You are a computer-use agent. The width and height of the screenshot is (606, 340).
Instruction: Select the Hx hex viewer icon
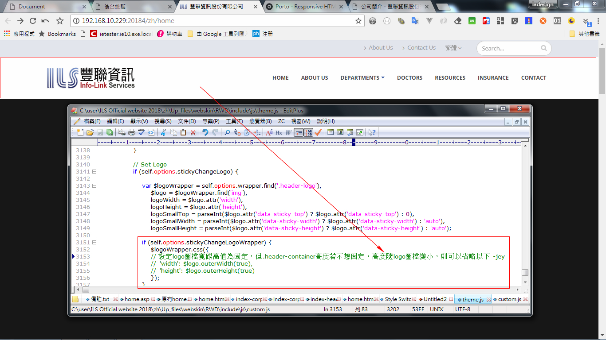coord(278,132)
